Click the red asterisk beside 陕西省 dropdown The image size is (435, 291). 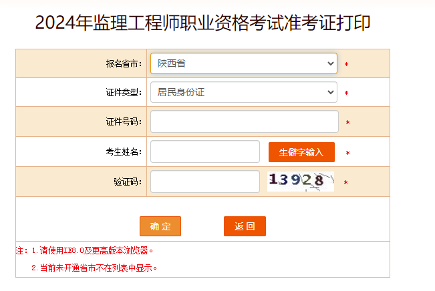347,65
